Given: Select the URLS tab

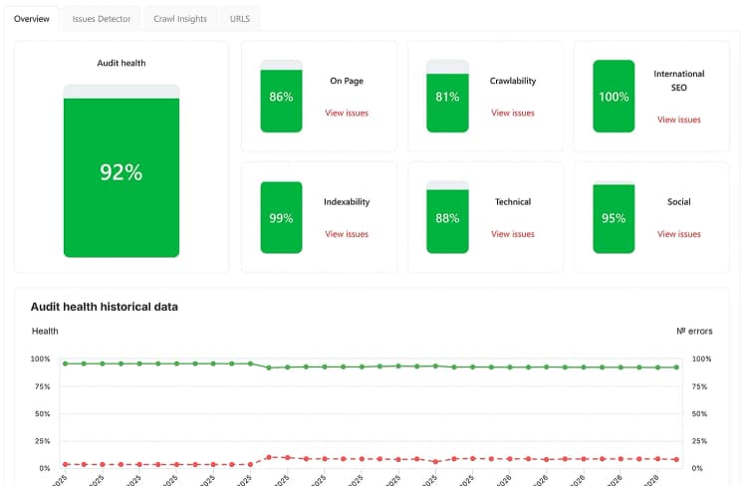Looking at the screenshot, I should (240, 19).
